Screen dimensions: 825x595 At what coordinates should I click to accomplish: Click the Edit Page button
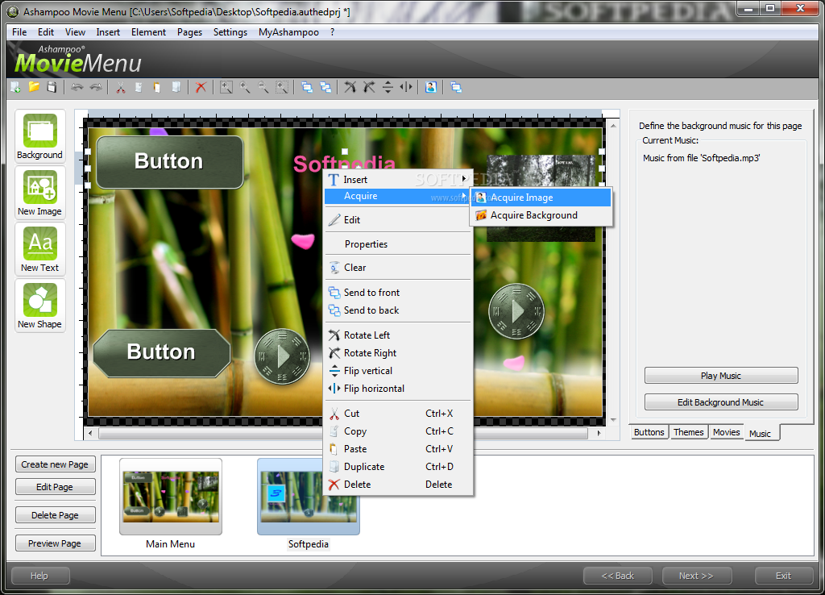point(56,487)
